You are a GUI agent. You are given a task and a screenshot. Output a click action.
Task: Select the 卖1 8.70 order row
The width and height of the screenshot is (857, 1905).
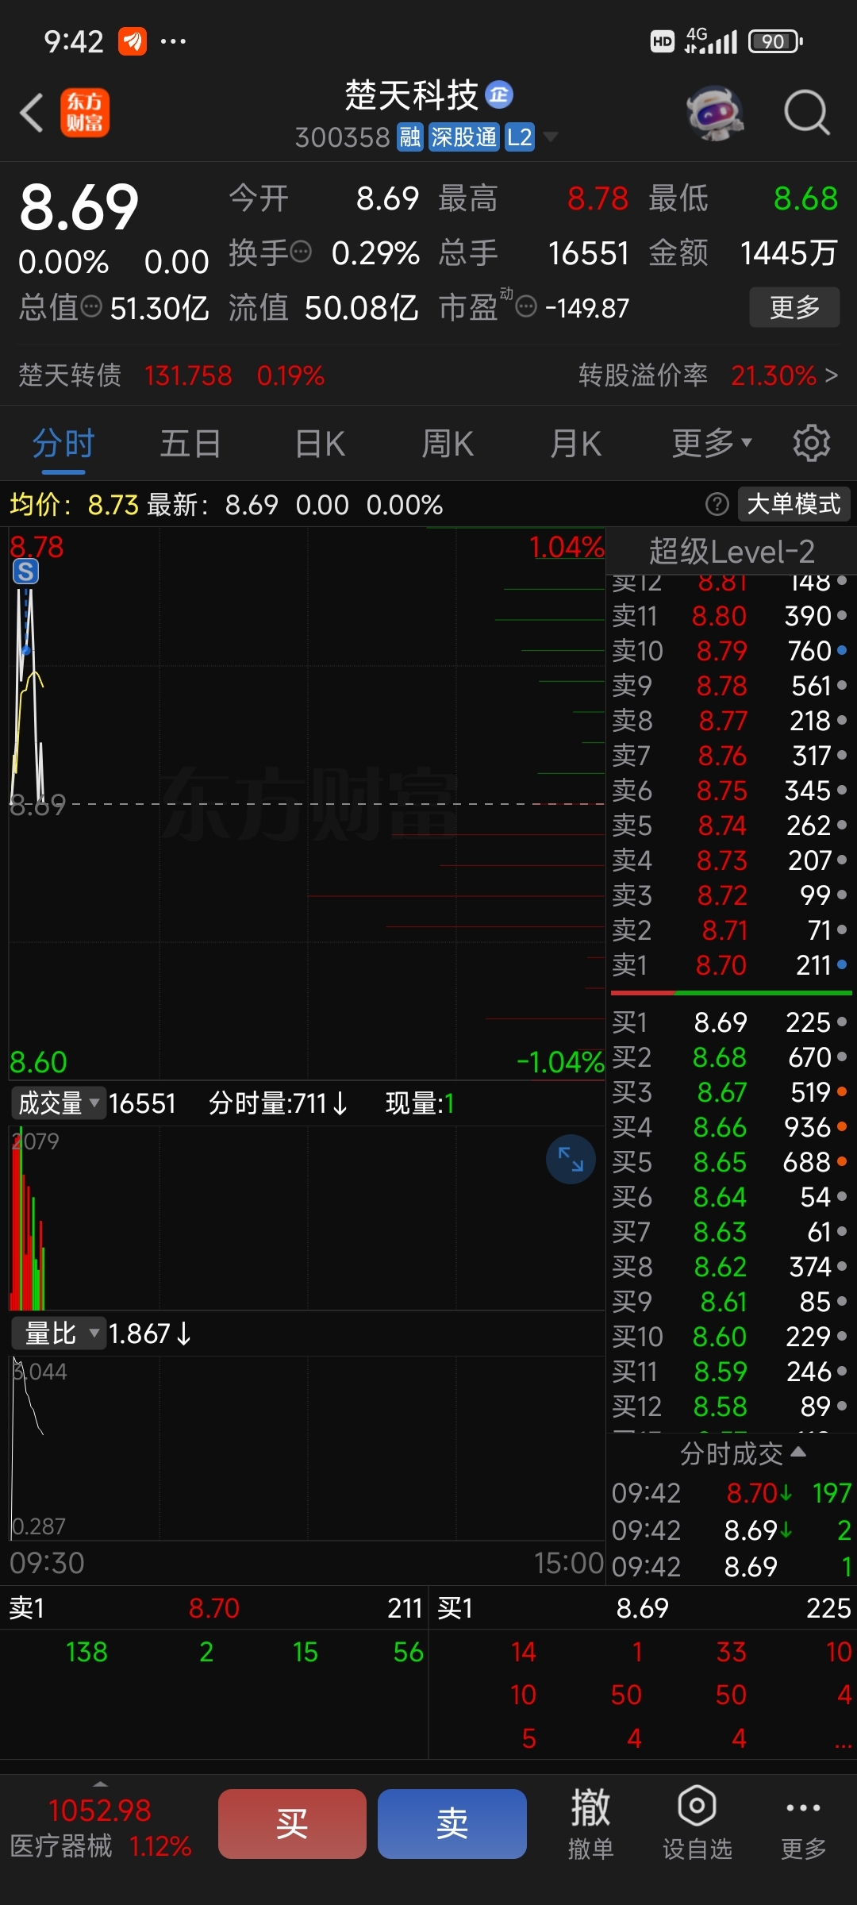click(x=731, y=965)
